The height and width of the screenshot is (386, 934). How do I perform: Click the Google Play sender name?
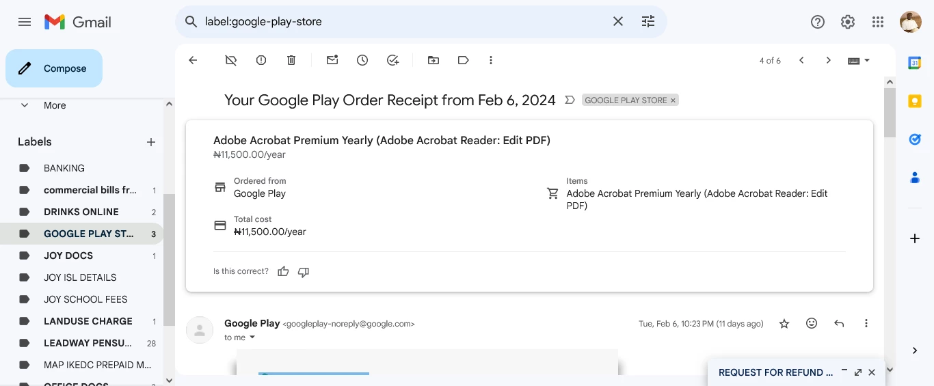click(252, 323)
